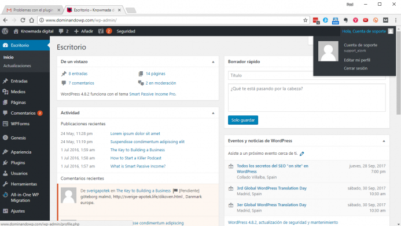
Task: Collapse the Actividad panel
Action: [x=213, y=113]
